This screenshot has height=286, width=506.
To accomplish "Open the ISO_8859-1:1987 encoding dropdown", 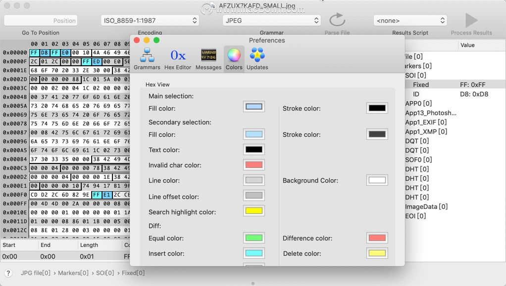I will pos(150,21).
